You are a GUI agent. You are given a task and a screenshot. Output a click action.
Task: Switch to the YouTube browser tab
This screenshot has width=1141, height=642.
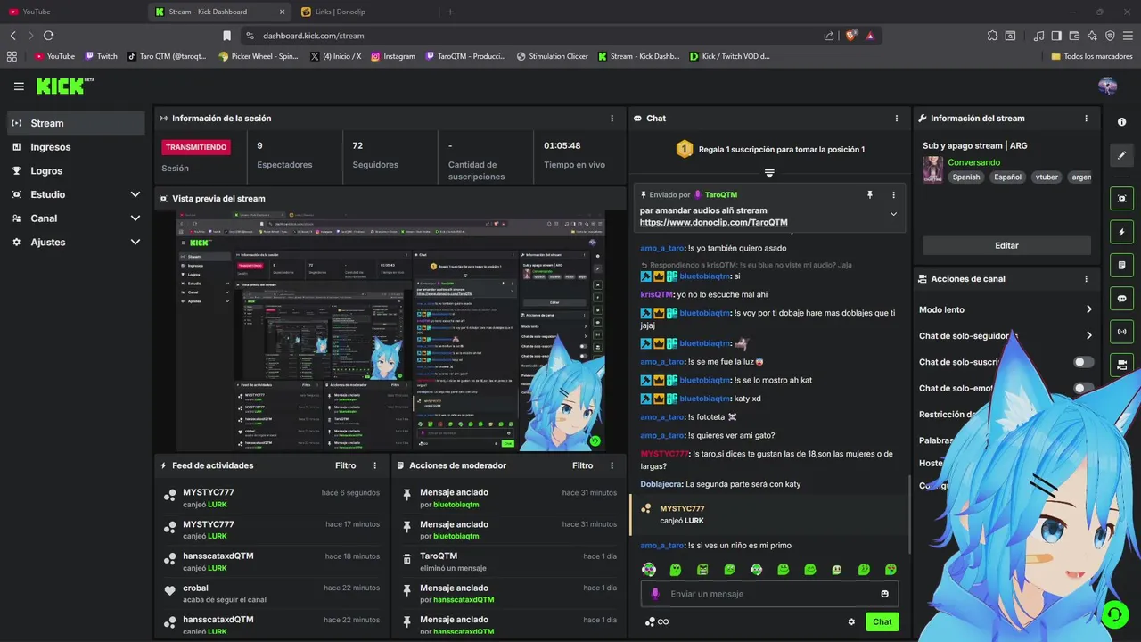71,12
